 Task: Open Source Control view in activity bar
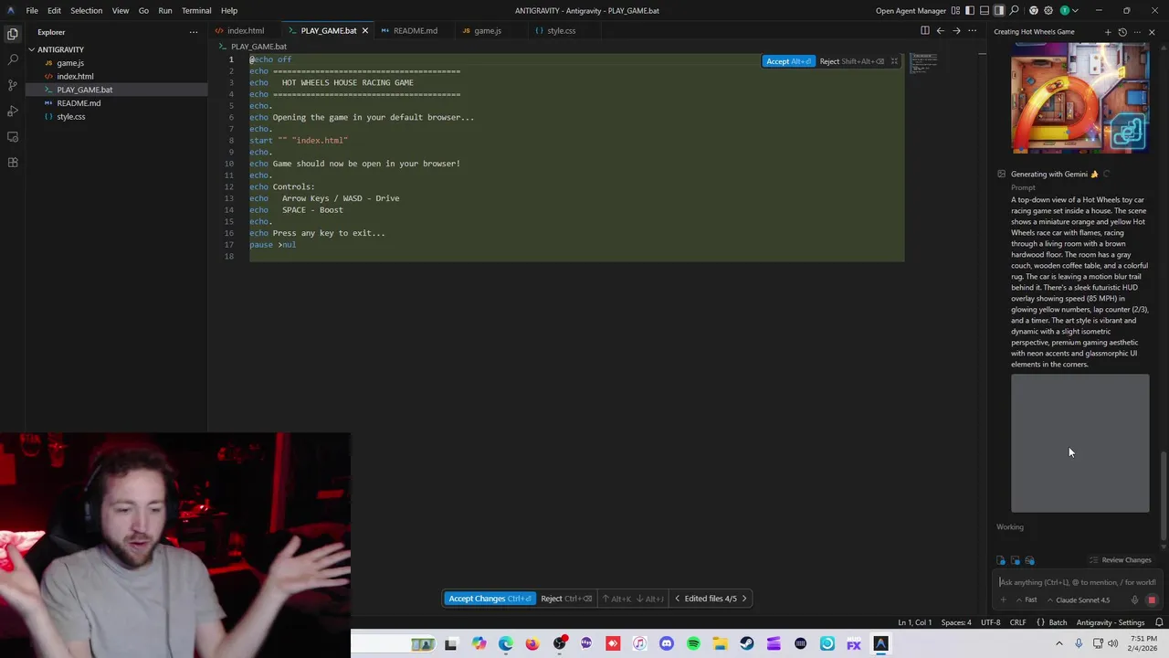click(x=13, y=85)
